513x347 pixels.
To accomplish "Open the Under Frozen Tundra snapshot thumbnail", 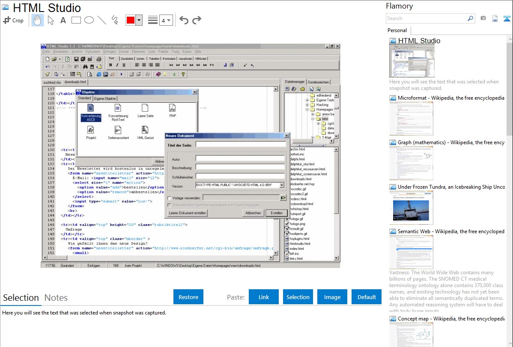I will 411,208.
